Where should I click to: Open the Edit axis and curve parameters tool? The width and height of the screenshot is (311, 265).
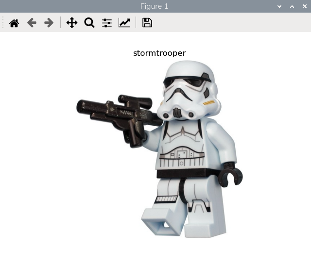click(x=124, y=23)
